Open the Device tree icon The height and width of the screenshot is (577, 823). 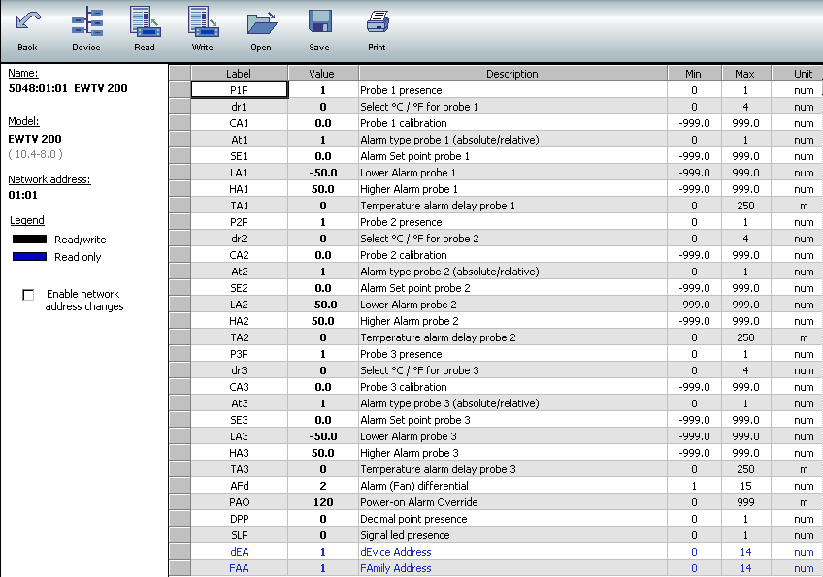[x=86, y=22]
